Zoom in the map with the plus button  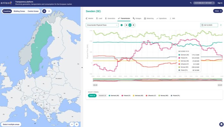[77, 124]
